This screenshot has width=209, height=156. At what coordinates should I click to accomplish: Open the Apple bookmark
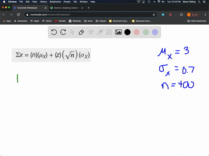35,21
